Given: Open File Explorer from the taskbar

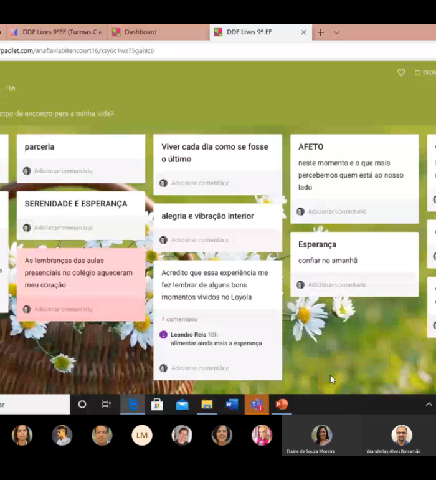Looking at the screenshot, I should click(x=207, y=405).
